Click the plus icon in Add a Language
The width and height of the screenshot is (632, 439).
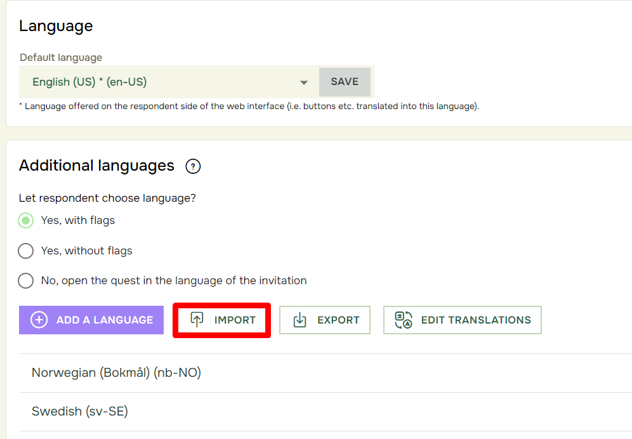39,320
